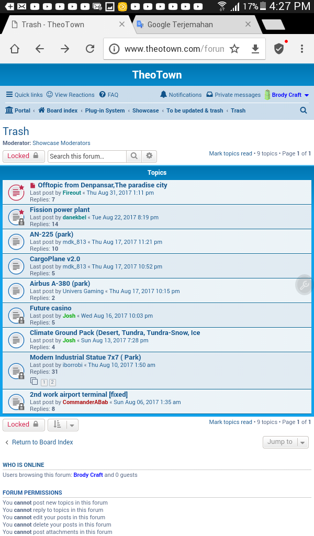The width and height of the screenshot is (314, 536).
Task: Open Private messages inbox
Action: point(233,95)
